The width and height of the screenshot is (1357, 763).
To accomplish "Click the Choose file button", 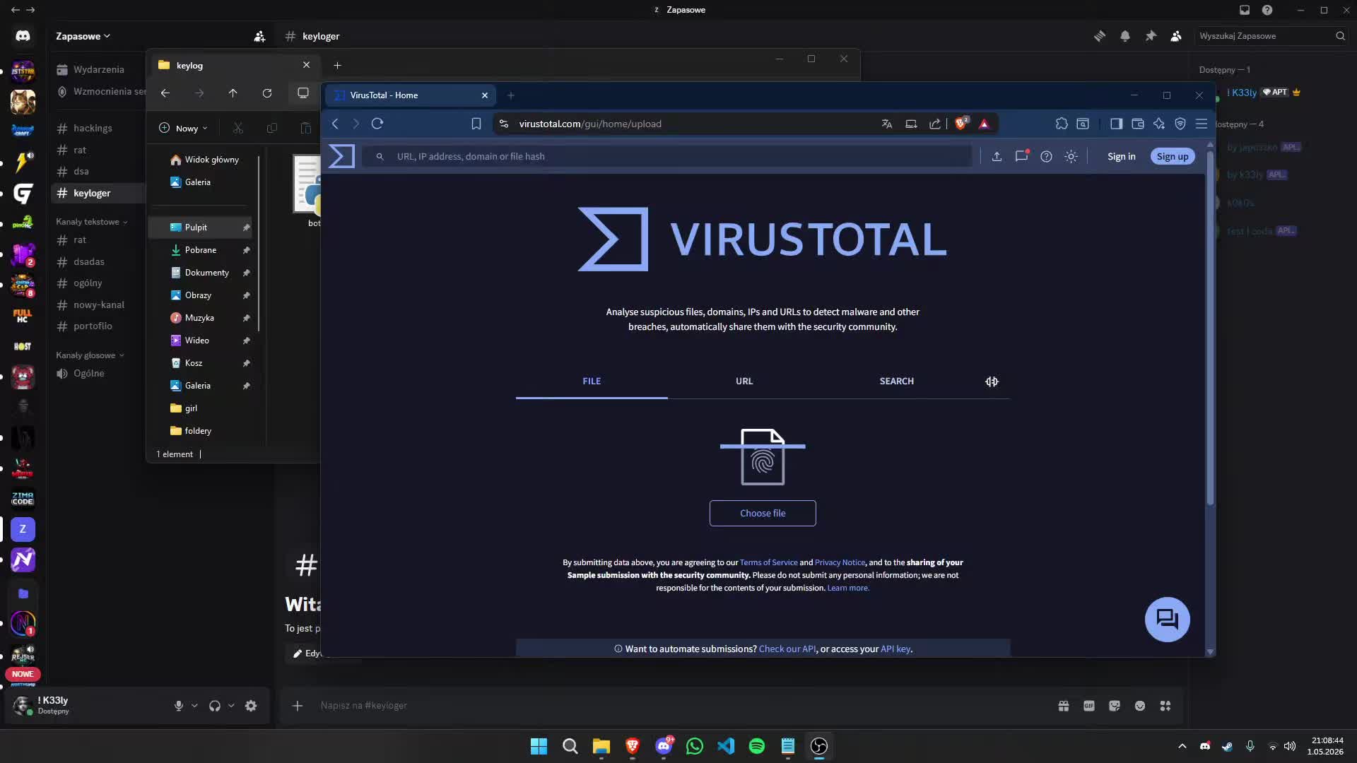I will (x=763, y=514).
